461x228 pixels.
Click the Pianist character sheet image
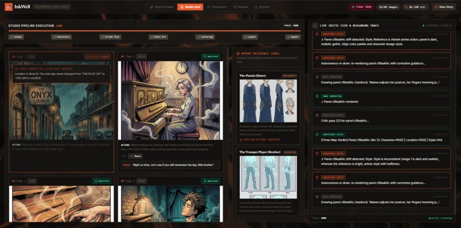coord(268,101)
